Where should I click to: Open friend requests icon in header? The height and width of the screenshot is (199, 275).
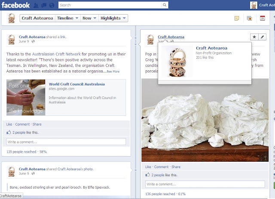36,6
